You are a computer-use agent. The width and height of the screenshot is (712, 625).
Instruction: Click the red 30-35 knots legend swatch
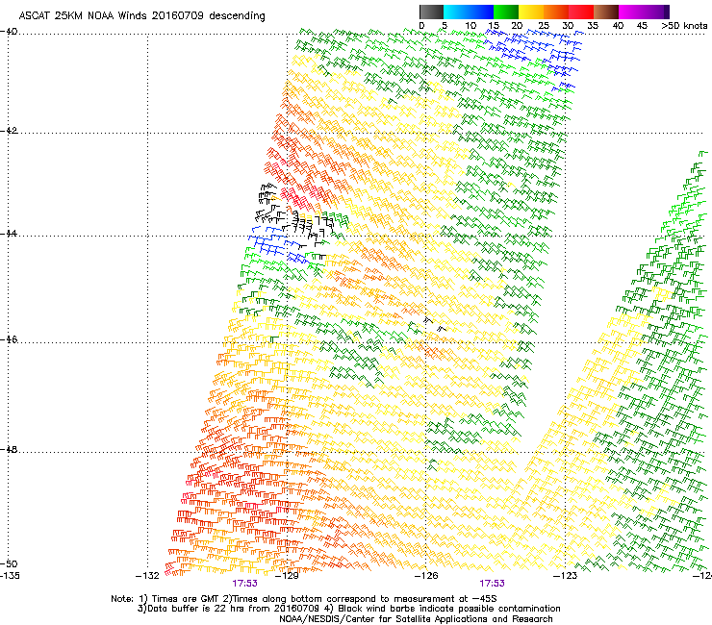[581, 12]
